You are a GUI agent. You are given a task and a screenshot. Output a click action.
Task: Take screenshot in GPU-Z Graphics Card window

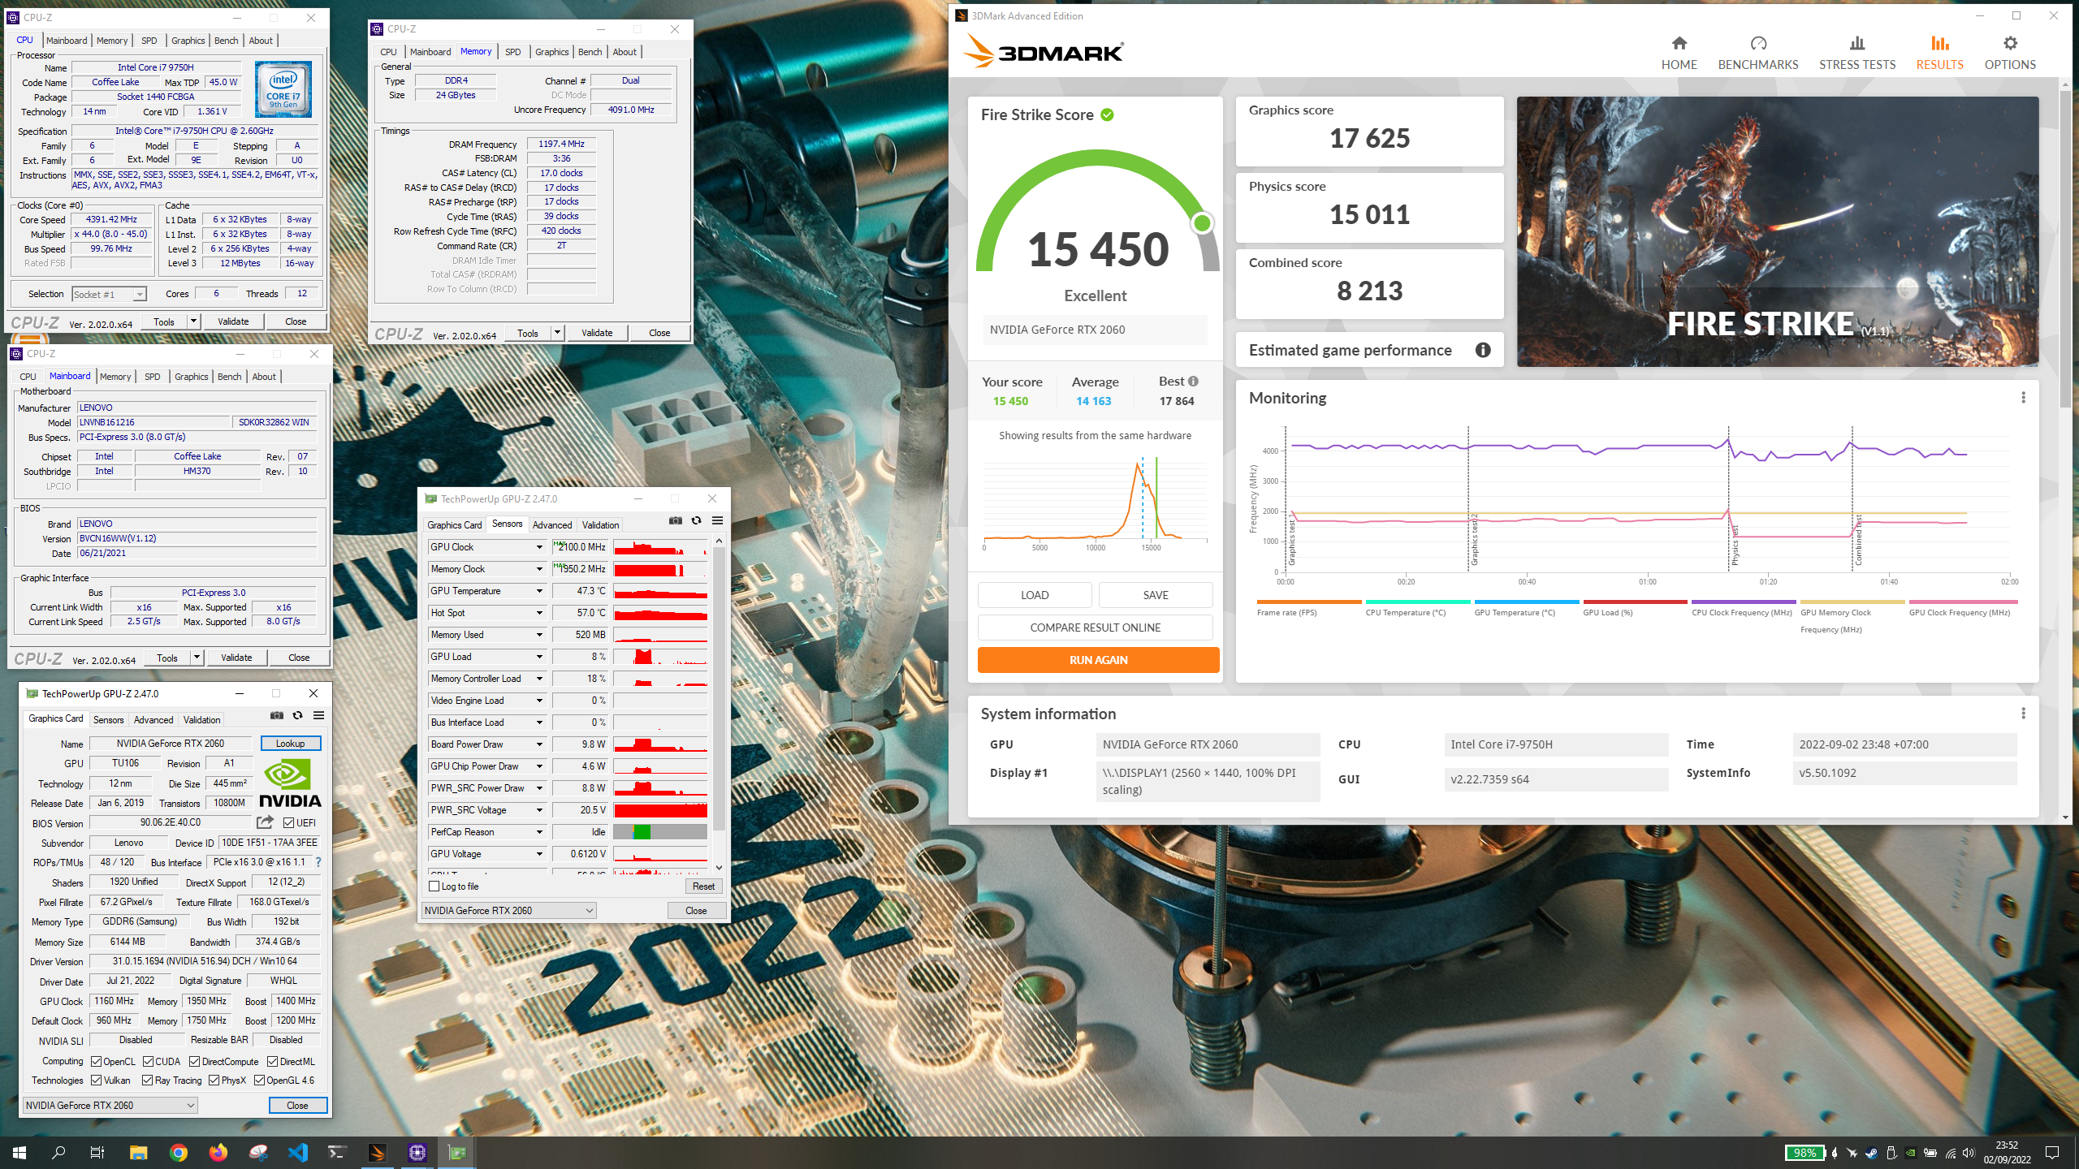tap(277, 716)
